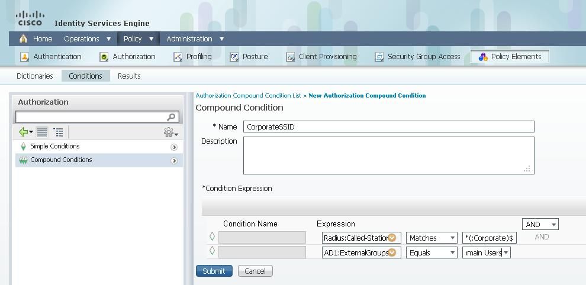Open the Posture tab
Image resolution: width=586 pixels, height=285 pixels.
click(x=255, y=56)
